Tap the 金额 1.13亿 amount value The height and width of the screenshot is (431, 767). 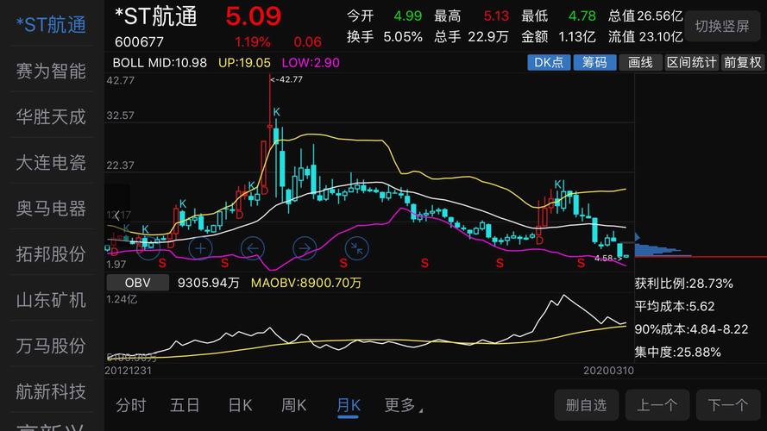(558, 37)
